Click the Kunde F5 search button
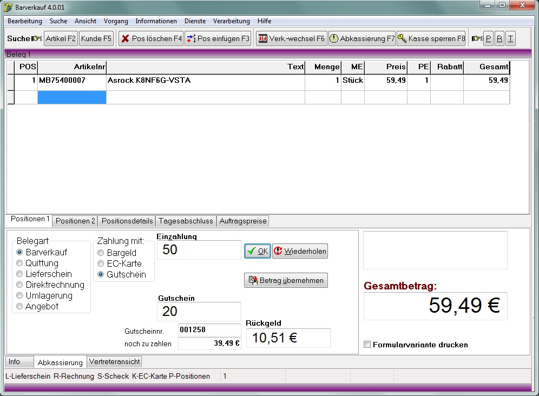The image size is (539, 396). [96, 39]
